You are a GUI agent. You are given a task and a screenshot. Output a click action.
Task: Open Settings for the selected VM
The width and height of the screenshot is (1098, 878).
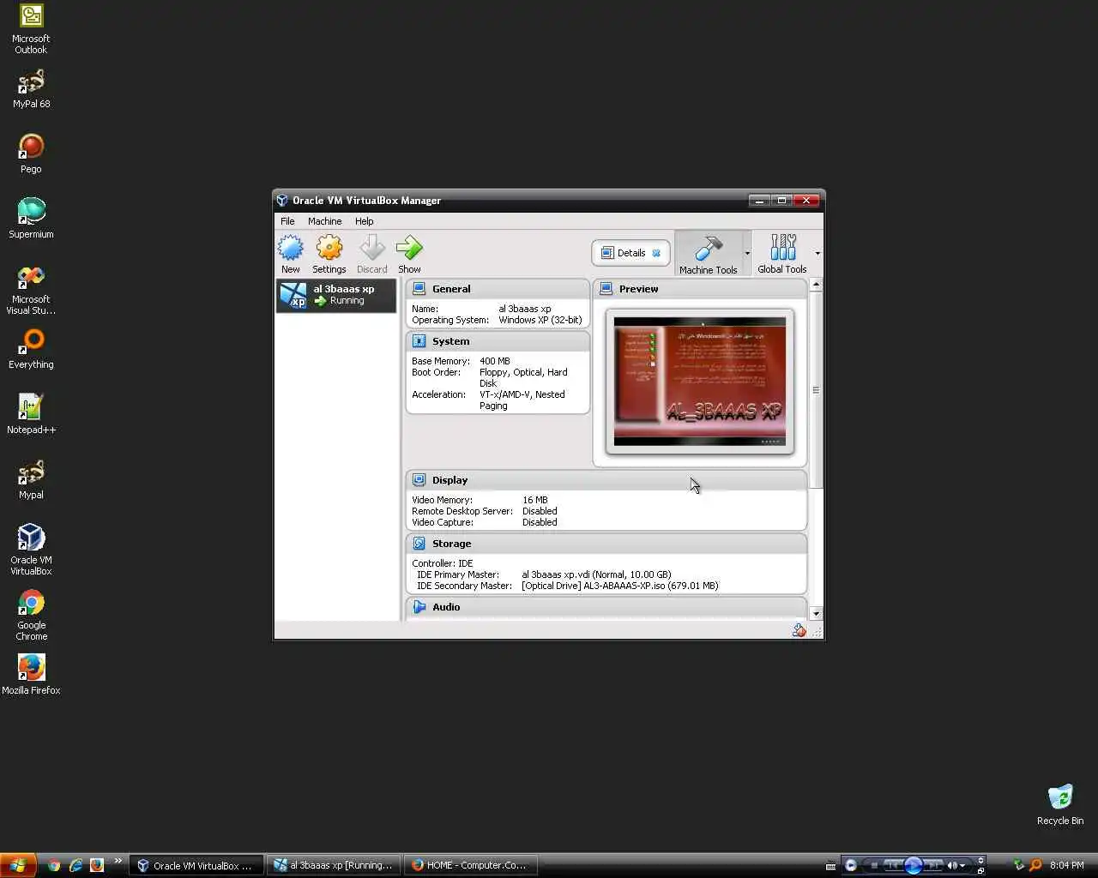[x=329, y=249]
